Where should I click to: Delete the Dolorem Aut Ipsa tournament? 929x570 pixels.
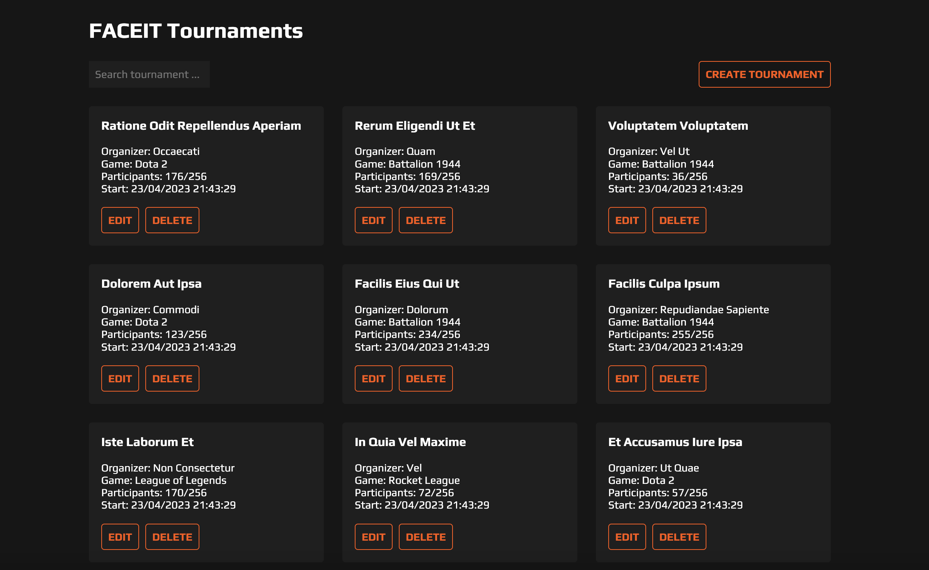[x=172, y=378]
